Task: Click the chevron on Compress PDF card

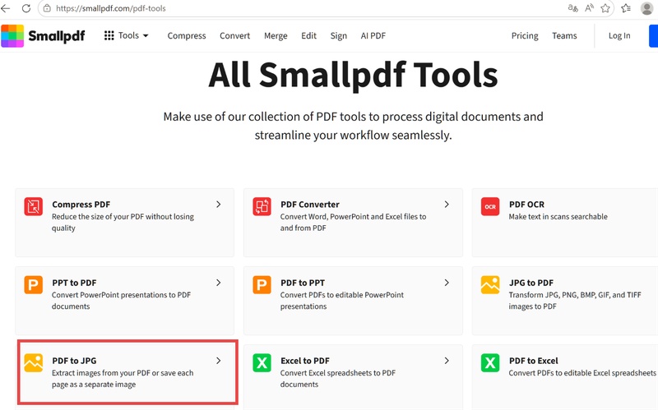Action: point(218,204)
